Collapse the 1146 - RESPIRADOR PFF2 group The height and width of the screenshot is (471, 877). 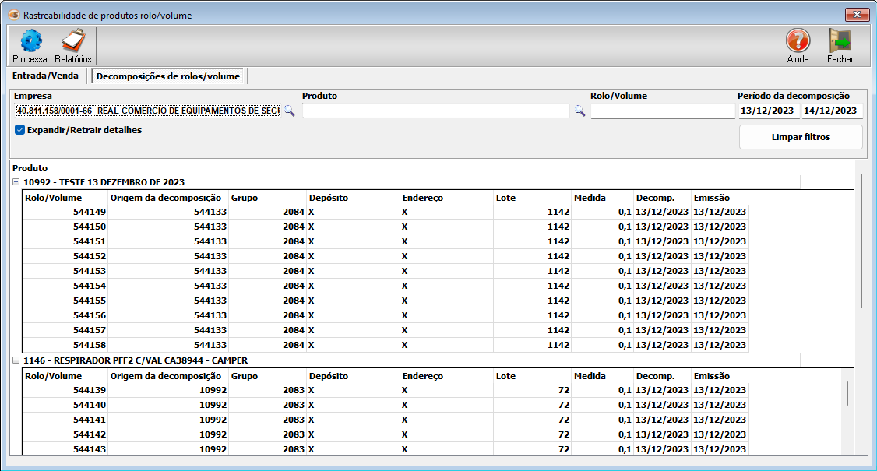[x=16, y=361]
